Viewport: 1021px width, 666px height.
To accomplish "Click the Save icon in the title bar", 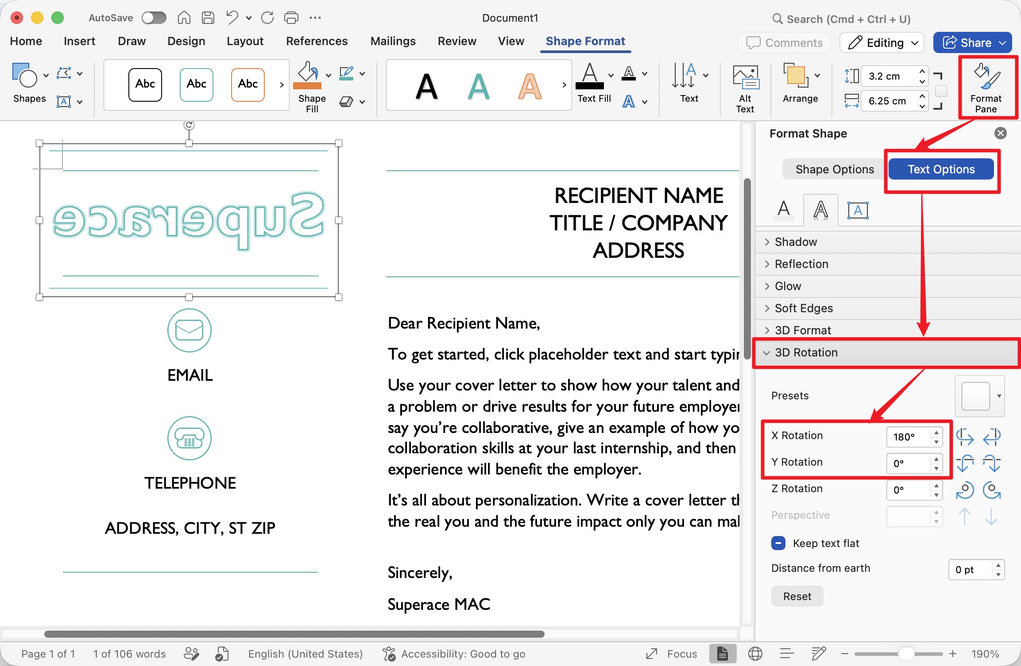I will pos(208,18).
